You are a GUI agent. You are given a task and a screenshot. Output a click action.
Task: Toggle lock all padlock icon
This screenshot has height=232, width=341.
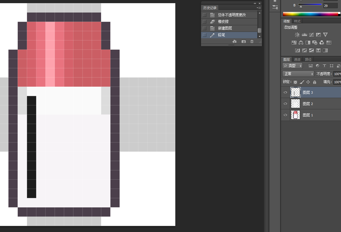click(314, 82)
